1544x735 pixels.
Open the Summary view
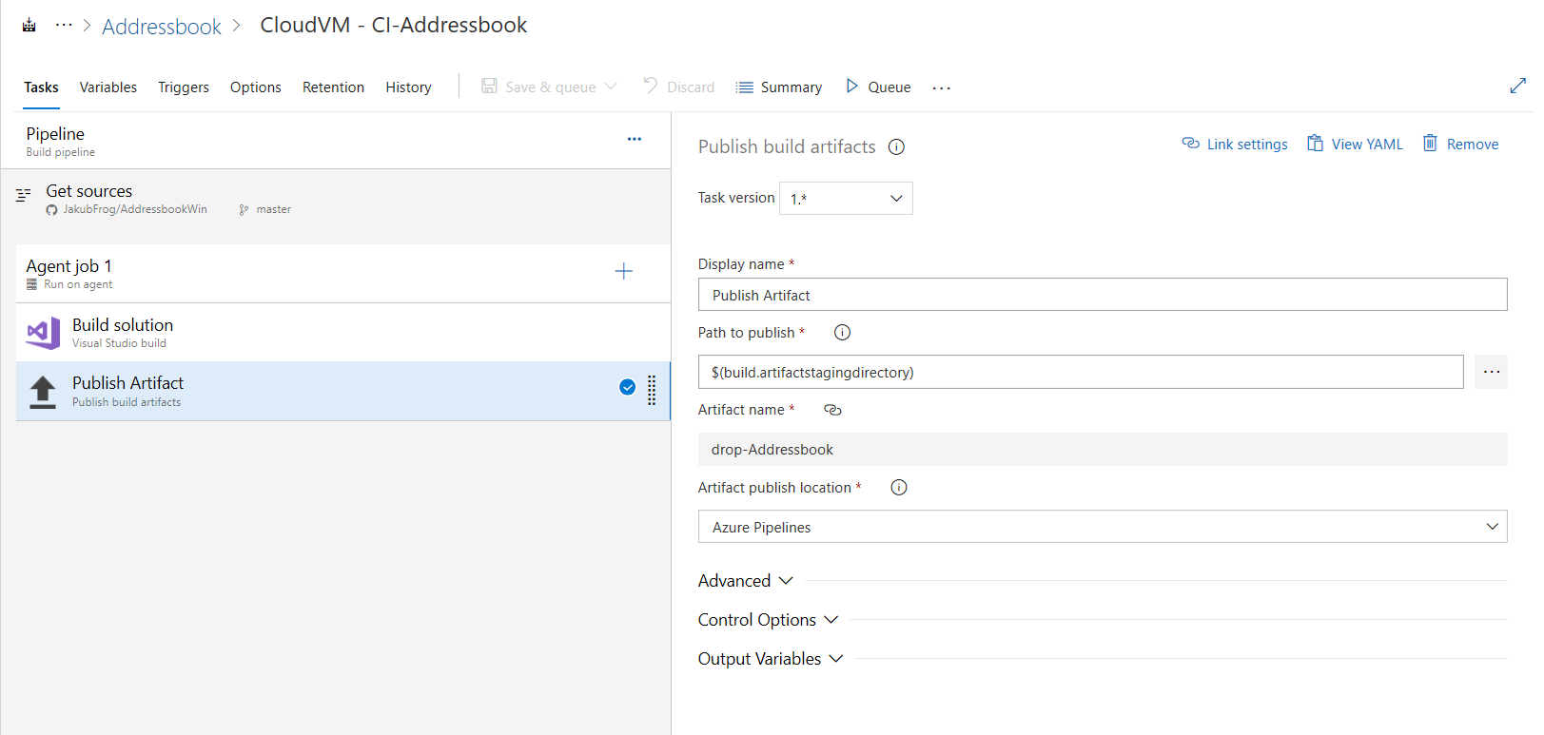(792, 87)
